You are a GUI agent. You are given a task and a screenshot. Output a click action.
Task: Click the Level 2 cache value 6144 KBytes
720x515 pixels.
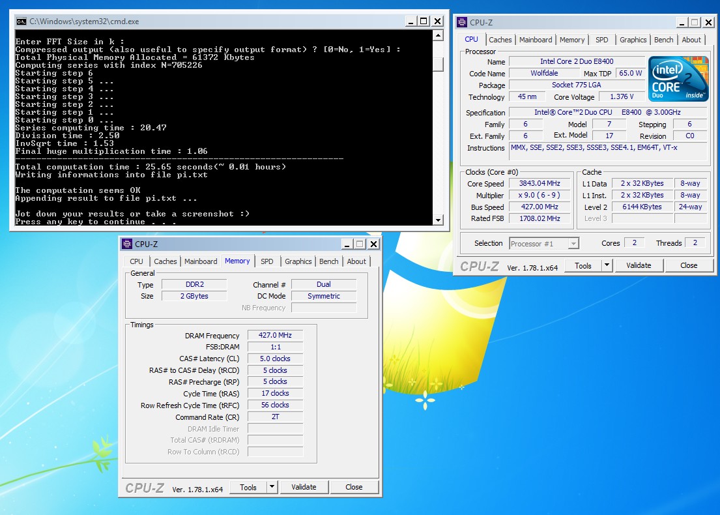[642, 207]
